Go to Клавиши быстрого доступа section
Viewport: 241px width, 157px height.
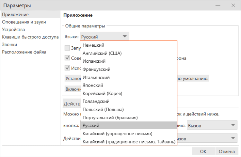pyautogui.click(x=30, y=37)
